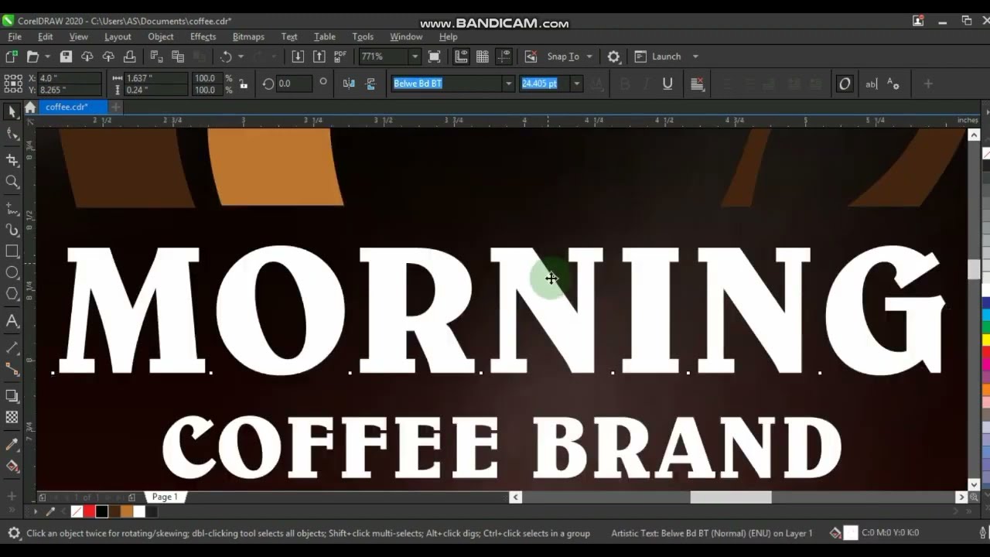Viewport: 990px width, 557px height.
Task: Open the Bitmaps menu
Action: [x=248, y=36]
